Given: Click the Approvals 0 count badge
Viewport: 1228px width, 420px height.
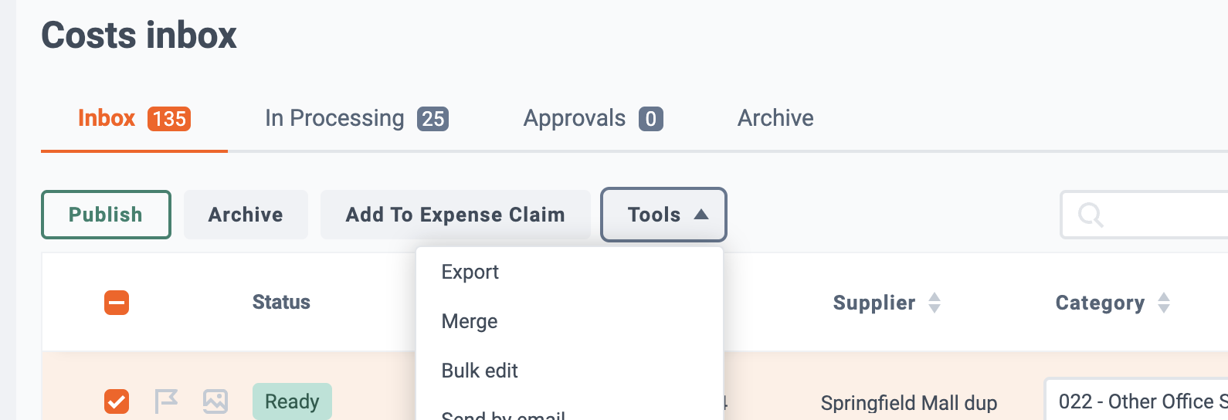Looking at the screenshot, I should point(651,119).
